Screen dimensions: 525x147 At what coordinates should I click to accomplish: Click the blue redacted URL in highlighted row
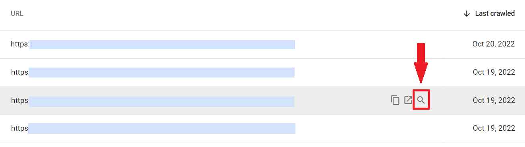(x=161, y=102)
